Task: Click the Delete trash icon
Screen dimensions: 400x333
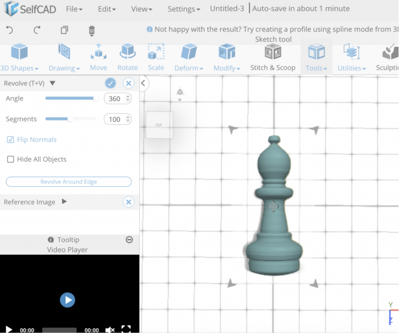Action: point(91,30)
